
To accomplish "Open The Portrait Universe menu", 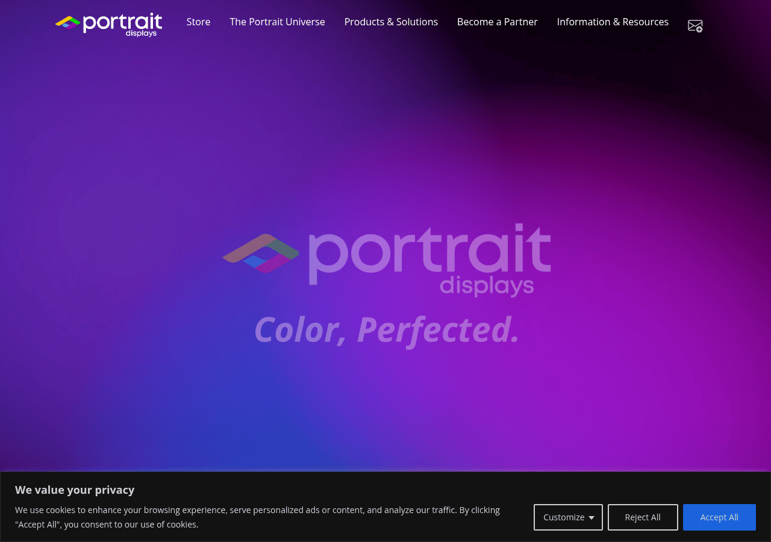I will coord(277,22).
